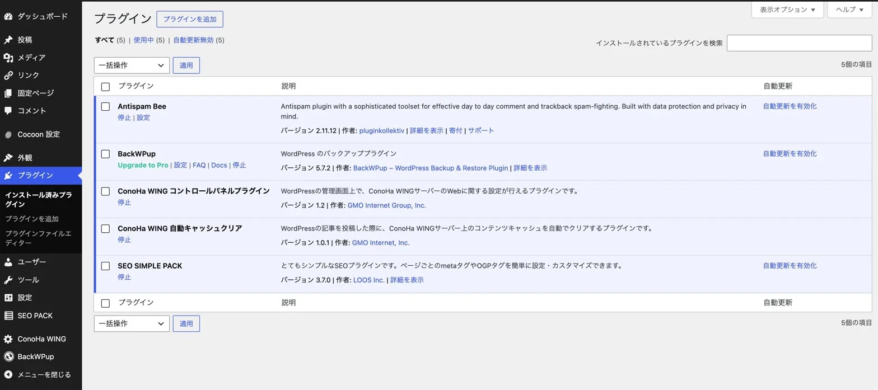Image resolution: width=878 pixels, height=390 pixels.
Task: Deactivate ConoHa WING コントロールパネルプラグイン
Action: coord(124,203)
